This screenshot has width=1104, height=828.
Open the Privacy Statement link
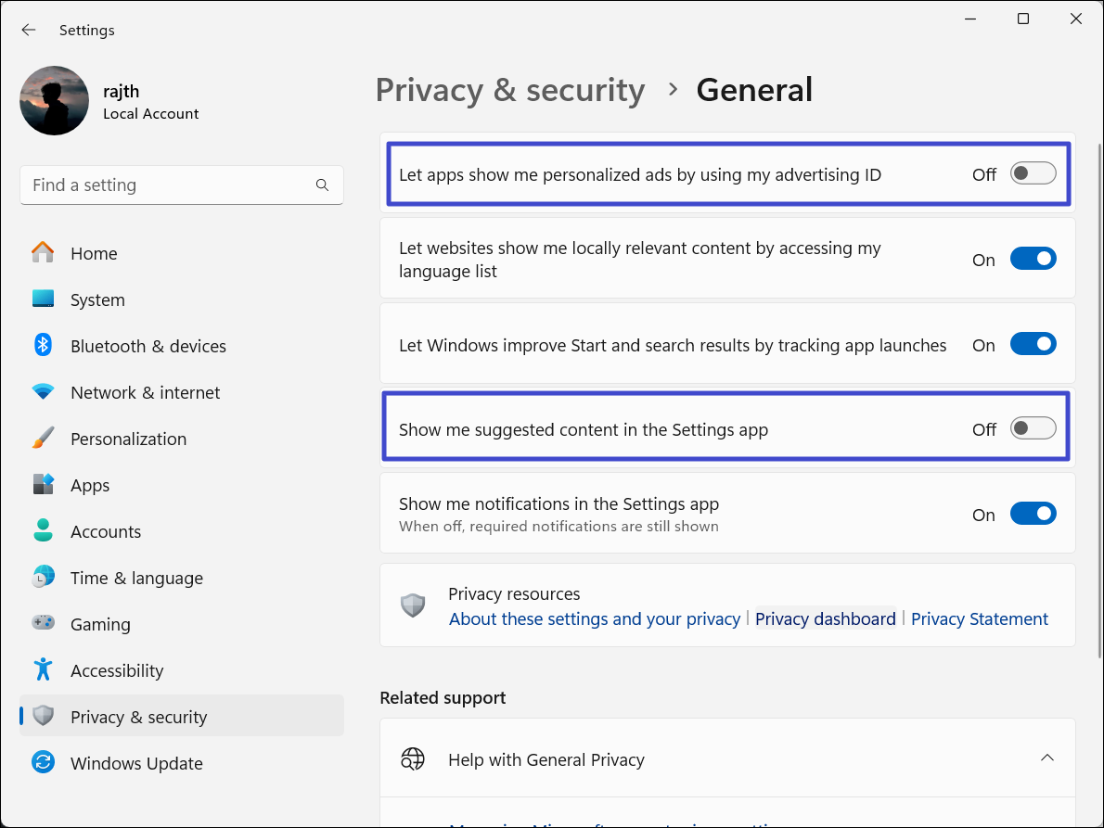click(979, 618)
